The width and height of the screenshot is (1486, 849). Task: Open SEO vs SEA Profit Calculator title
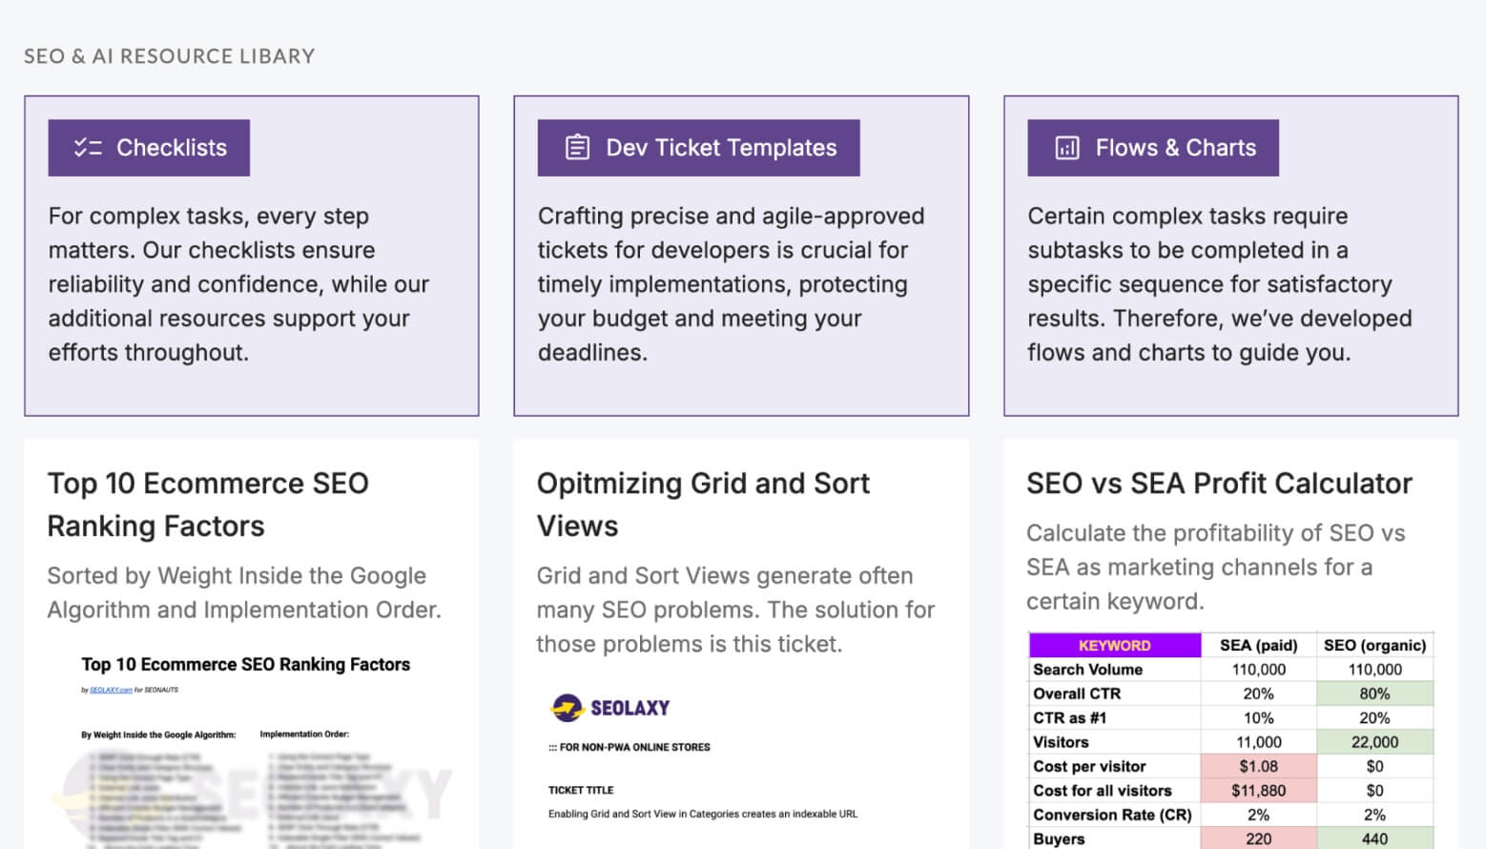(x=1219, y=484)
